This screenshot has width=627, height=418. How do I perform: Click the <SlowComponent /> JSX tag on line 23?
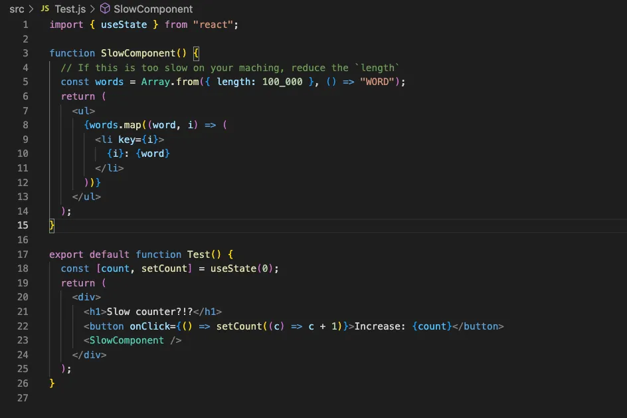point(132,340)
